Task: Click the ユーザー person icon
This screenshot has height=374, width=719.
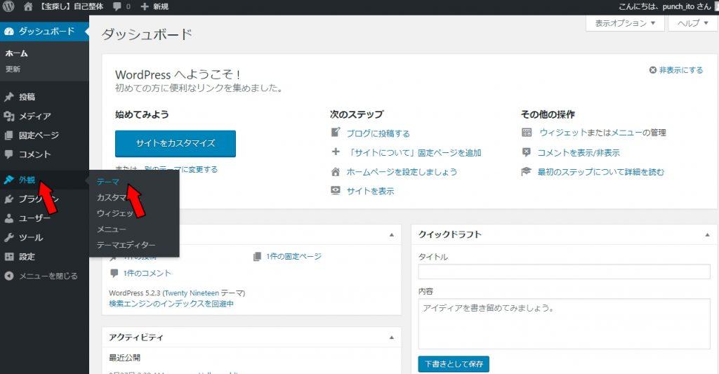Action: click(8, 218)
